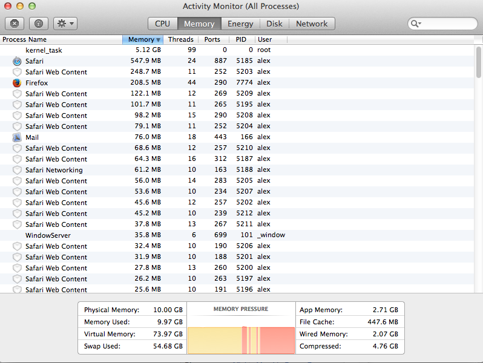483x363 pixels.
Task: Switch to the CPU tab
Action: pyautogui.click(x=162, y=24)
